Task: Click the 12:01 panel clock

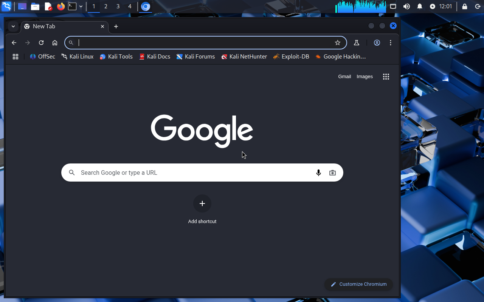Action: pos(445,6)
